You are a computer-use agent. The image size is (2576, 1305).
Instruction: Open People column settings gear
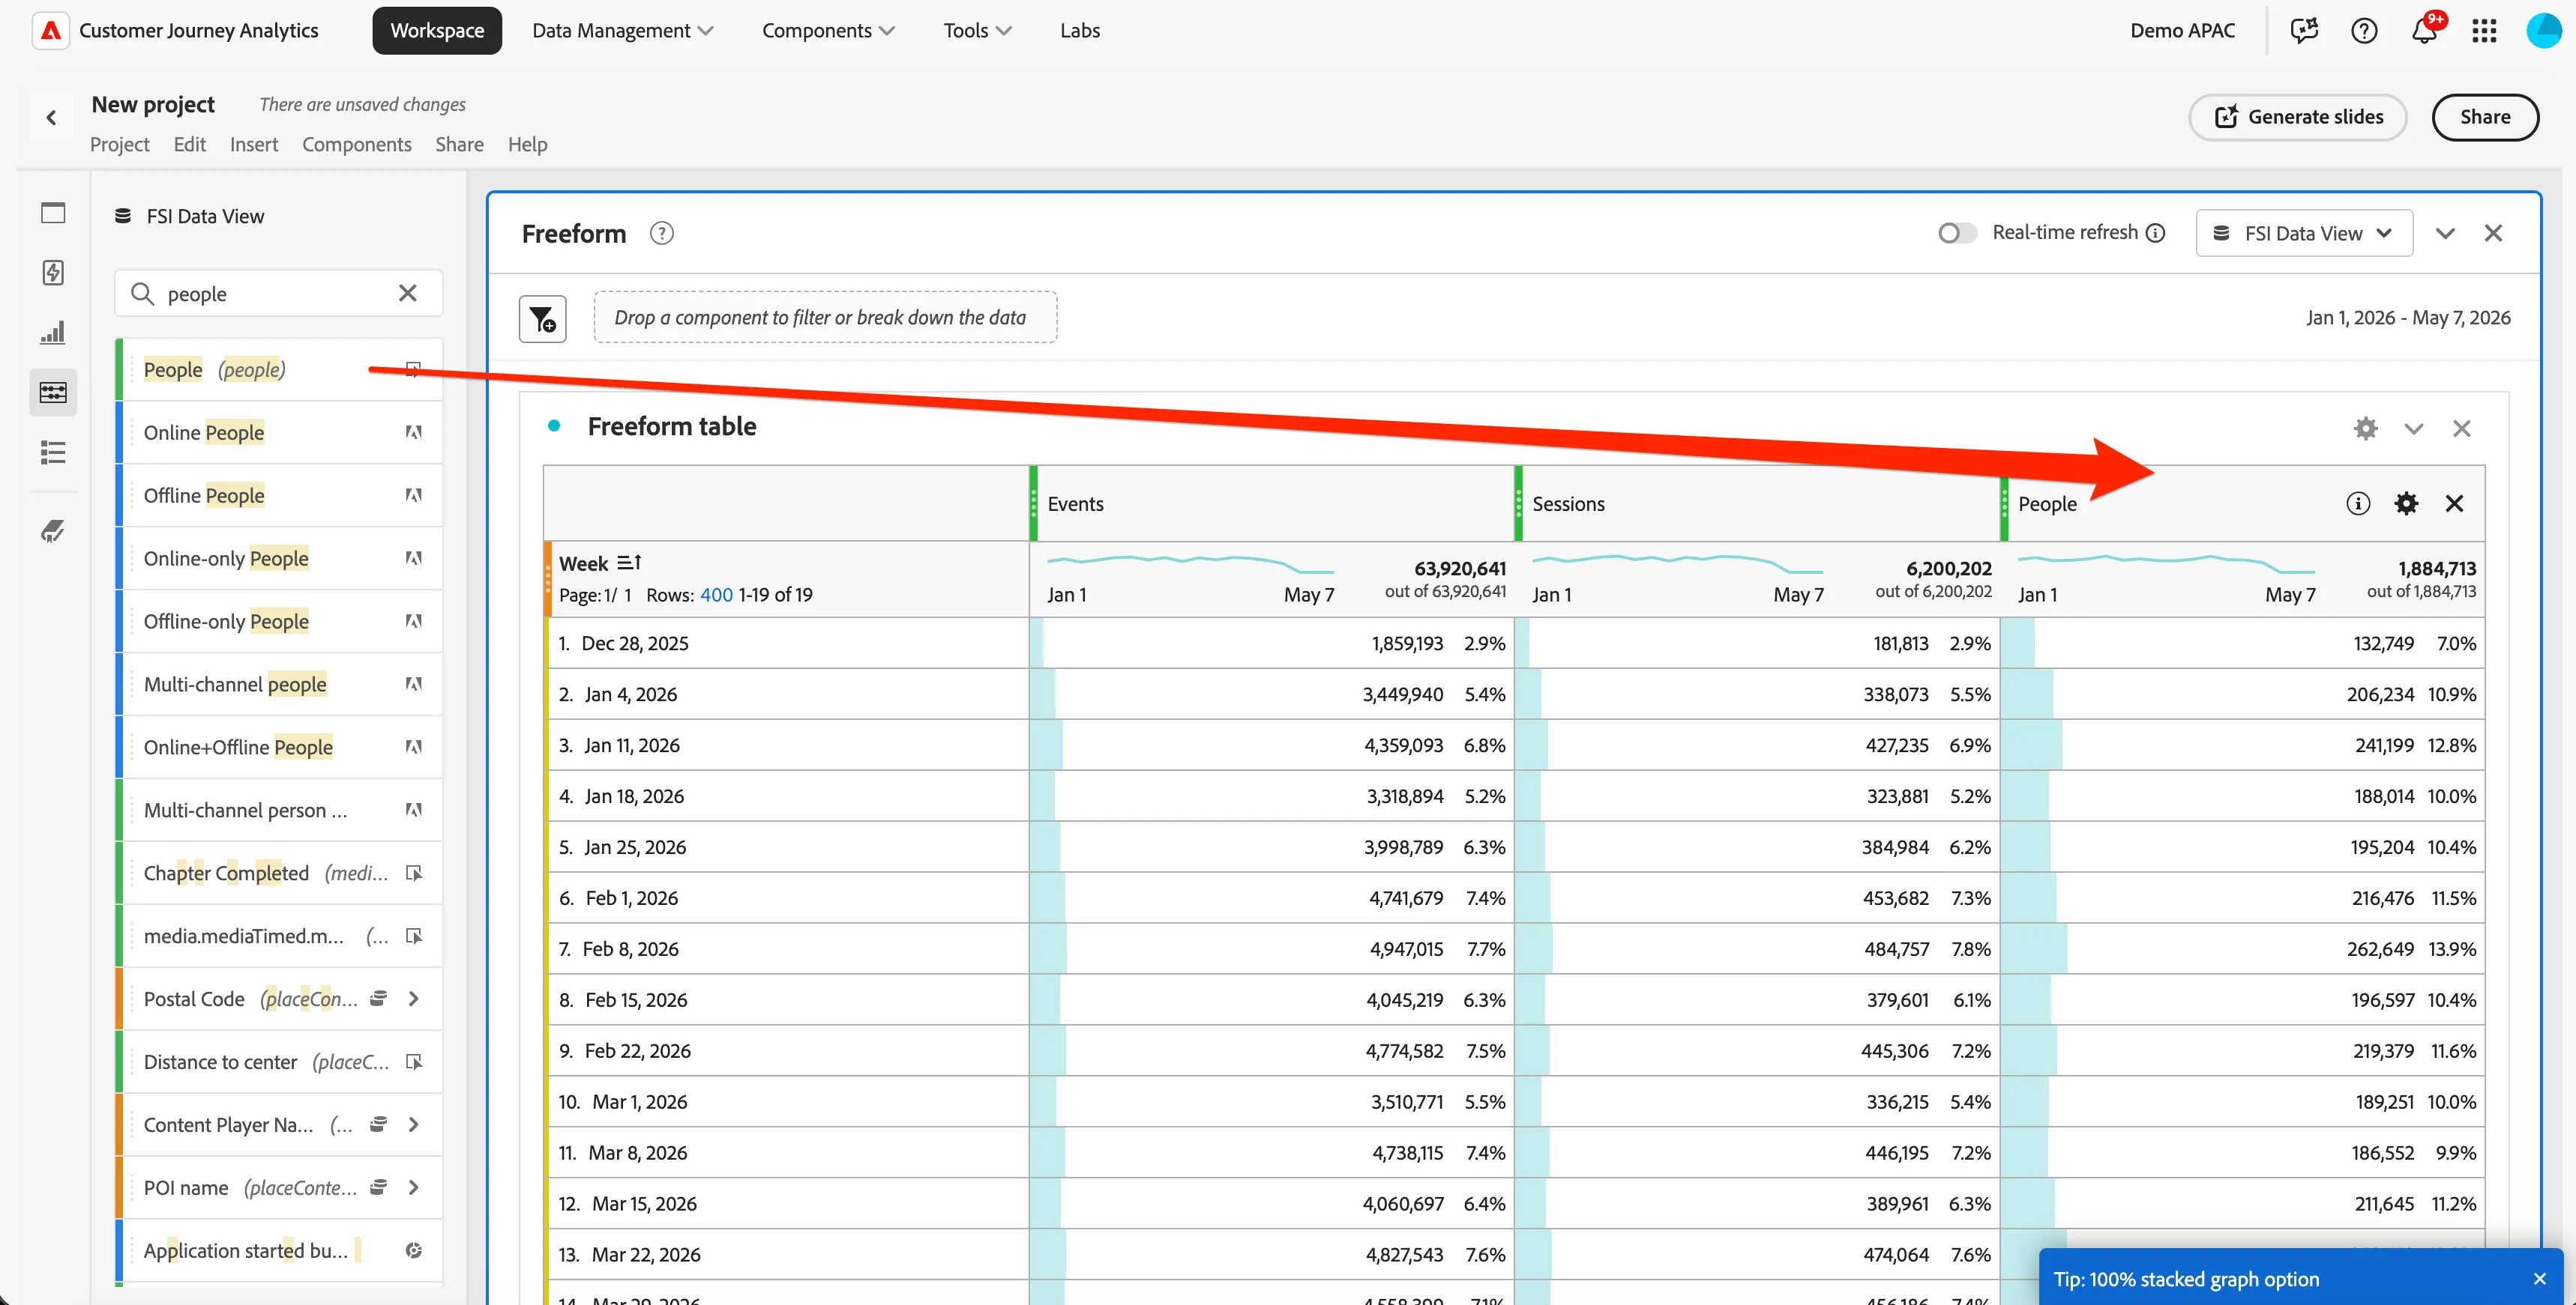point(2406,503)
